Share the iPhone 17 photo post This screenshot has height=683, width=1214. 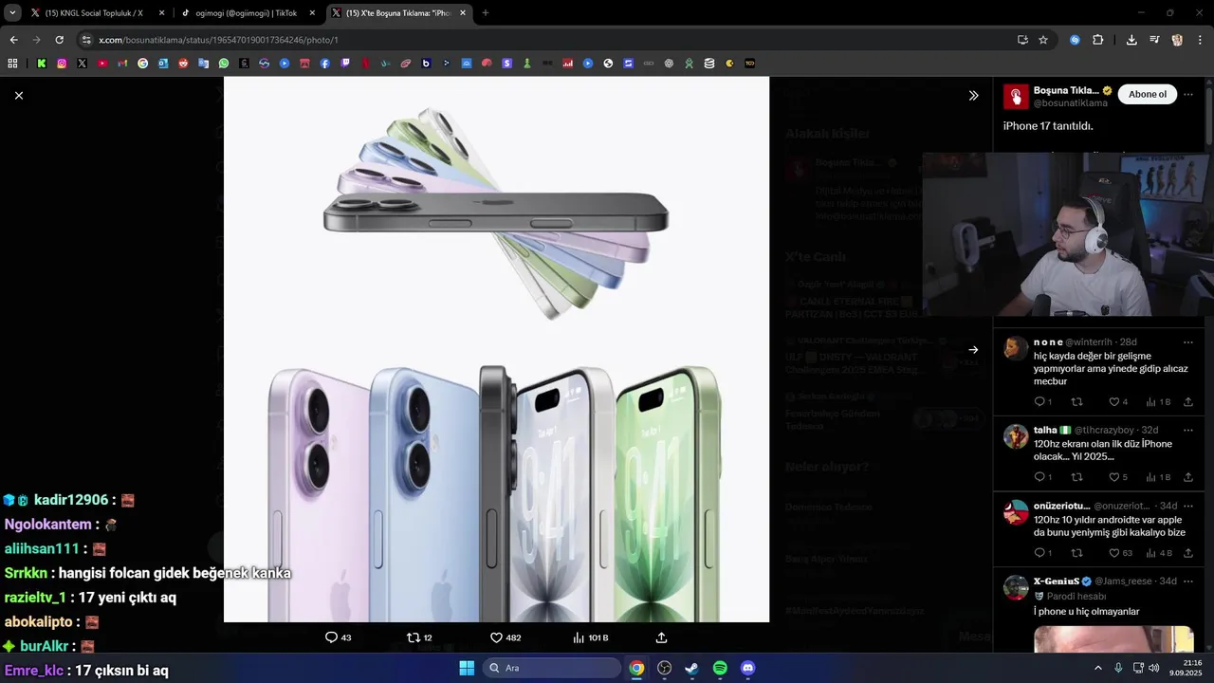[661, 637]
